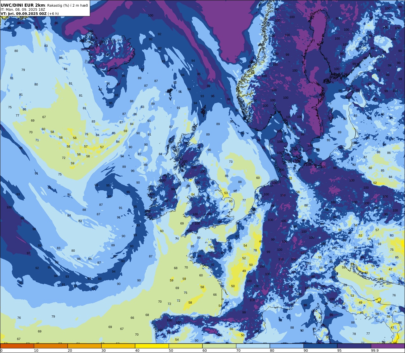
Task: Click the valid time "VT: Þri. 09.09.2025 00Z"
Action: tap(23, 14)
